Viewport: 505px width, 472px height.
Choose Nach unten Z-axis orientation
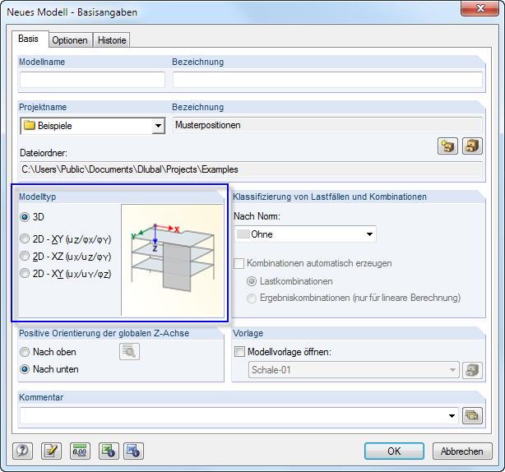tap(25, 369)
